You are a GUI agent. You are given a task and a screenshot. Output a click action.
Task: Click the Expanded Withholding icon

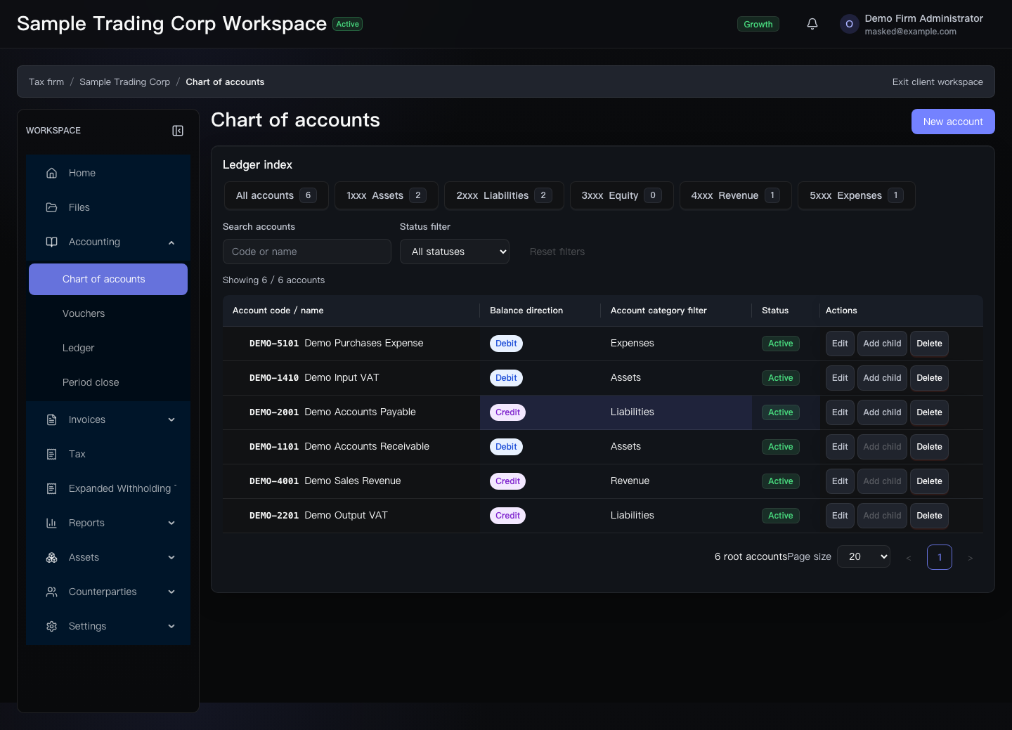point(51,488)
